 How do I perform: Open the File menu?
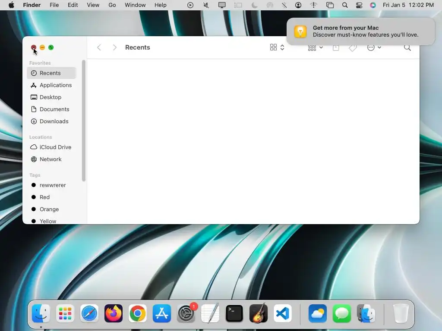[54, 5]
